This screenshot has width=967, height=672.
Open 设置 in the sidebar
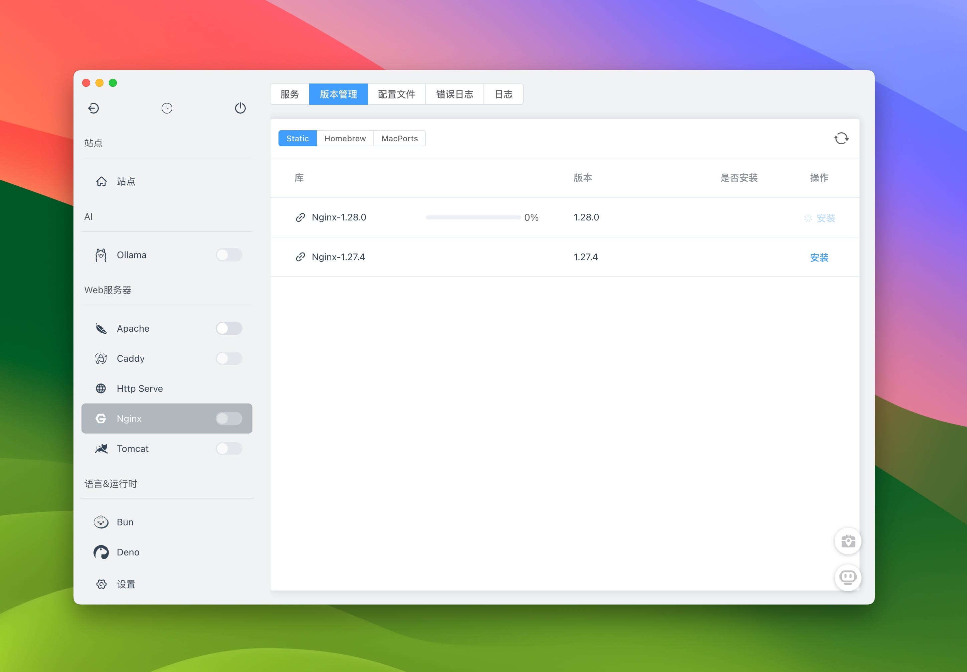(167, 584)
